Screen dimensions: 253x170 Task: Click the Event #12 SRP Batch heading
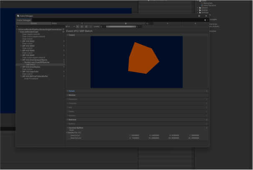coord(79,31)
